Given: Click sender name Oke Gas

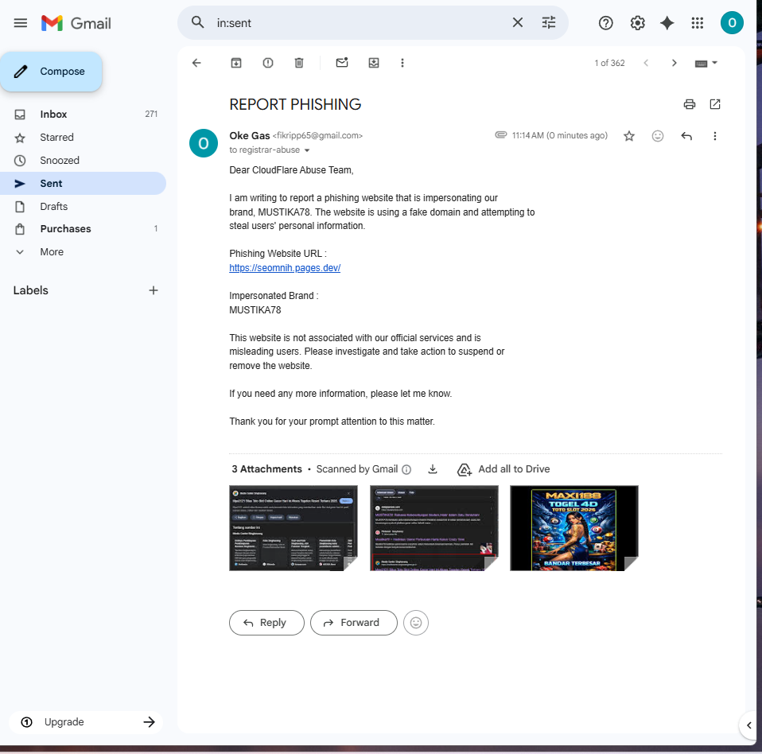Looking at the screenshot, I should coord(249,135).
